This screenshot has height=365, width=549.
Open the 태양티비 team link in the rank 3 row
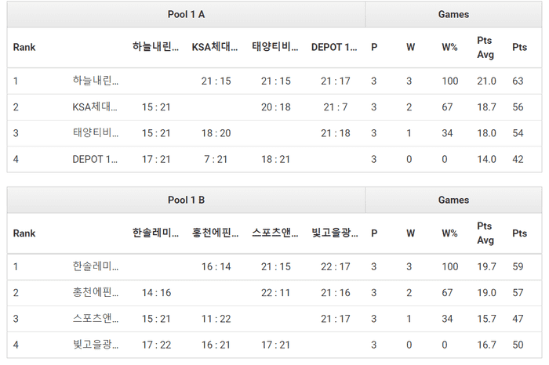coord(95,133)
